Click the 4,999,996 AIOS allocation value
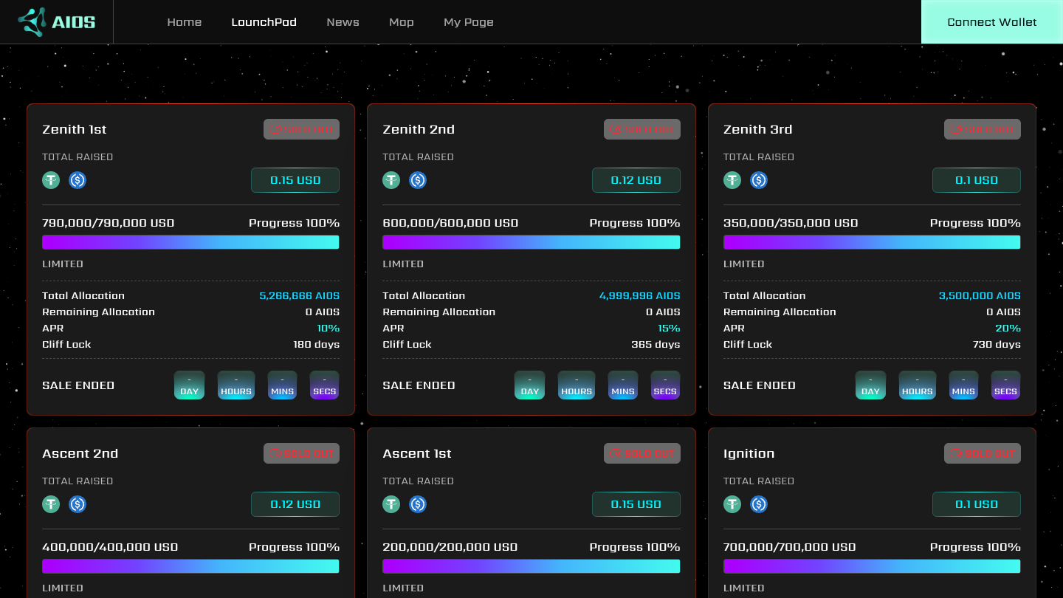 click(640, 295)
